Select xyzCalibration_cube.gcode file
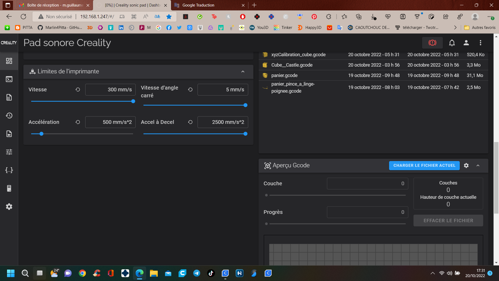The height and width of the screenshot is (281, 499). (x=373, y=55)
